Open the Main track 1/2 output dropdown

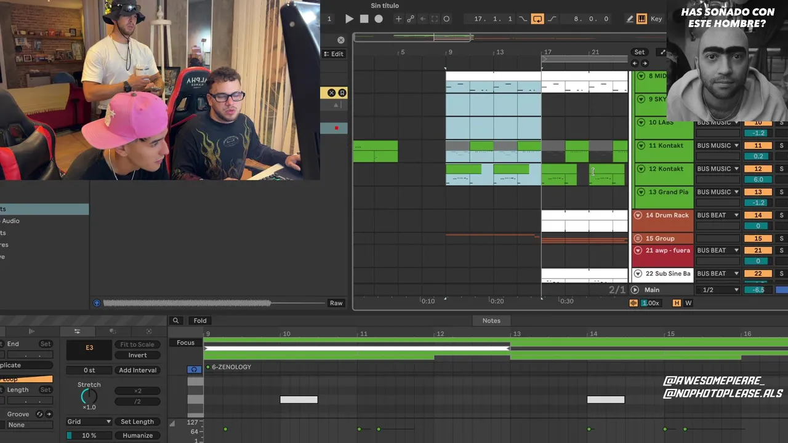tap(718, 290)
